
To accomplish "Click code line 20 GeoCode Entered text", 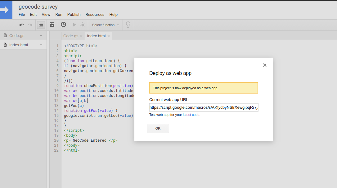I will [91, 140].
